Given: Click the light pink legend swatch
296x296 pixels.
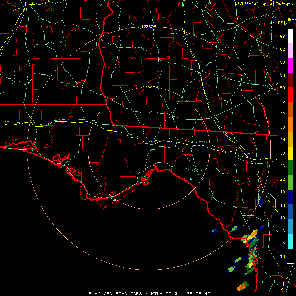Looking at the screenshot, I should pyautogui.click(x=290, y=50).
